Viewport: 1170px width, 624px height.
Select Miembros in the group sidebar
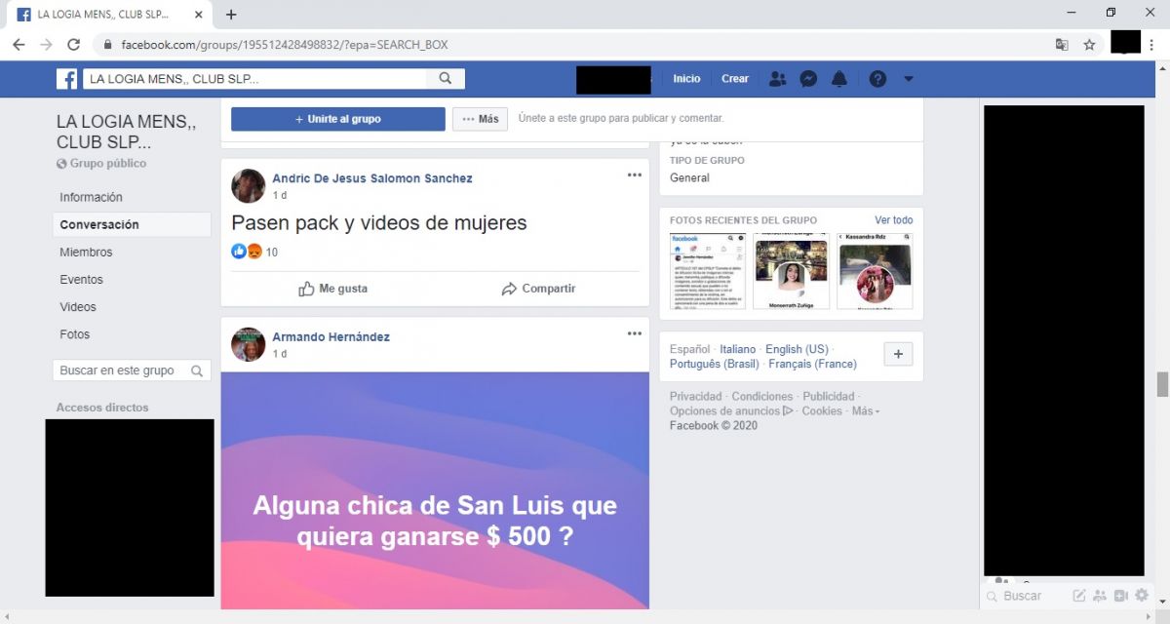pyautogui.click(x=86, y=253)
